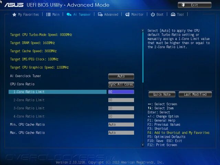Click the F4: Add to Shortcut hint
This screenshot has width=220, height=165.
click(x=178, y=133)
